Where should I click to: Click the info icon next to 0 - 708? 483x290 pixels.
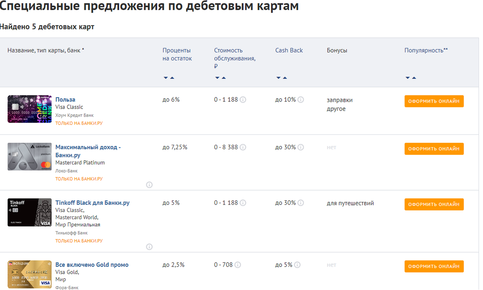237,265
